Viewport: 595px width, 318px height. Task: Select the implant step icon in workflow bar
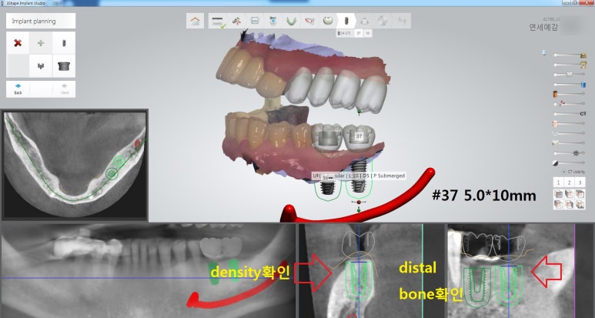point(346,21)
